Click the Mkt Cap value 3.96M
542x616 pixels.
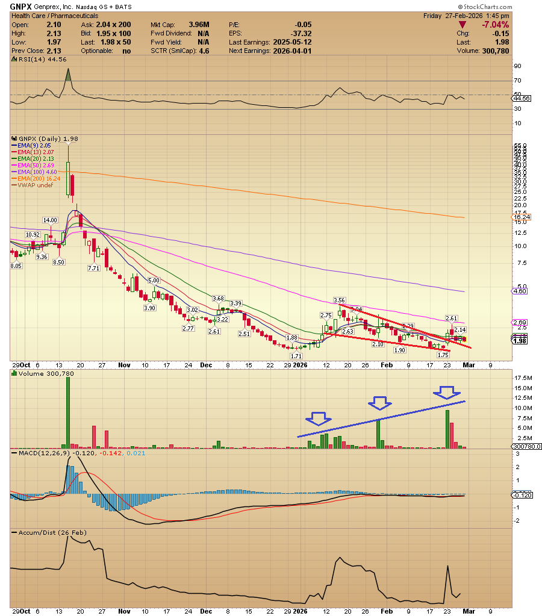click(199, 25)
